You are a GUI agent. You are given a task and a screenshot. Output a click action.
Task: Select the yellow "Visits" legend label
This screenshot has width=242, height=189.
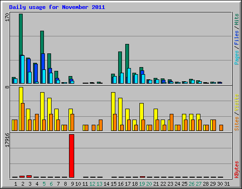(x=237, y=103)
